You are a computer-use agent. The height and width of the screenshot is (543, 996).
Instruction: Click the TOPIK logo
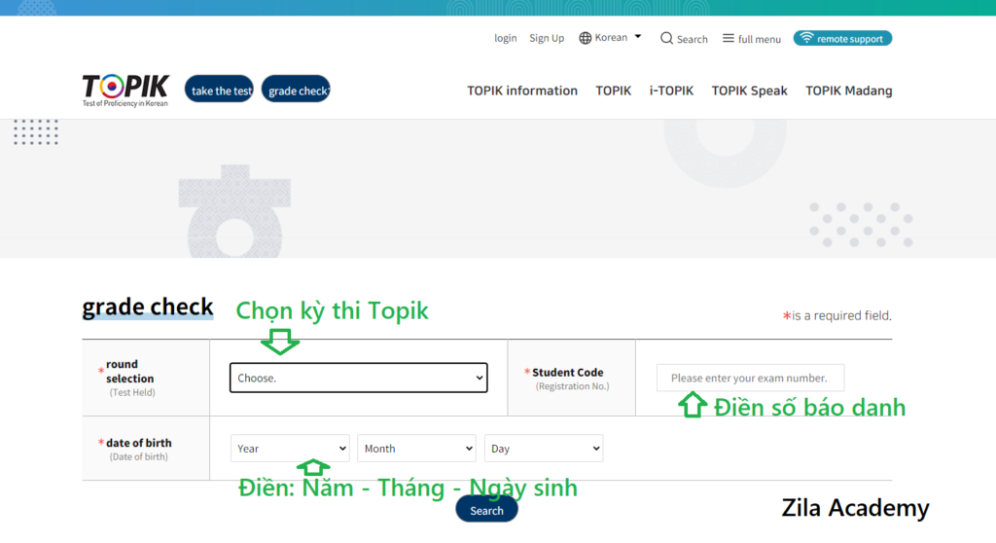[x=125, y=90]
